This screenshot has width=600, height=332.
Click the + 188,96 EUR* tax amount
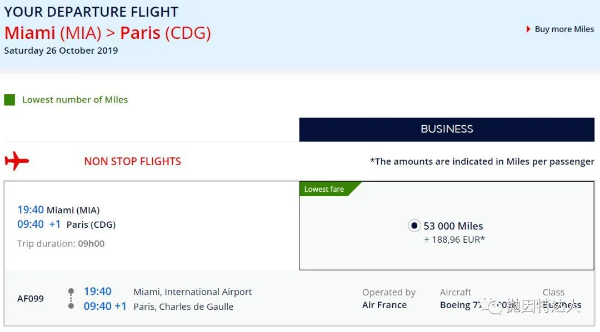pyautogui.click(x=454, y=239)
